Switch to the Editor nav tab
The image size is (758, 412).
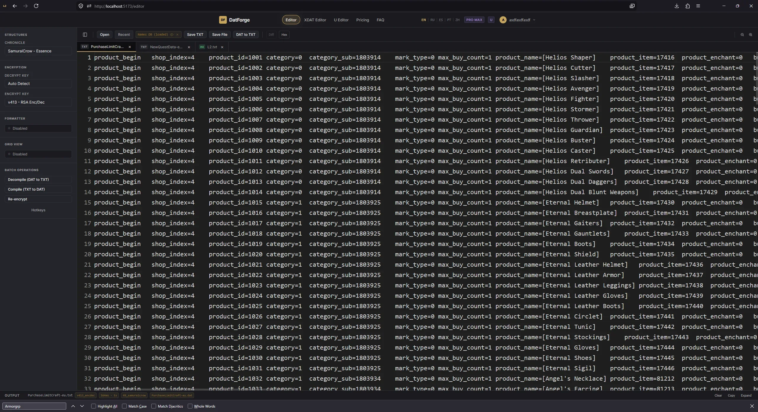tap(291, 20)
